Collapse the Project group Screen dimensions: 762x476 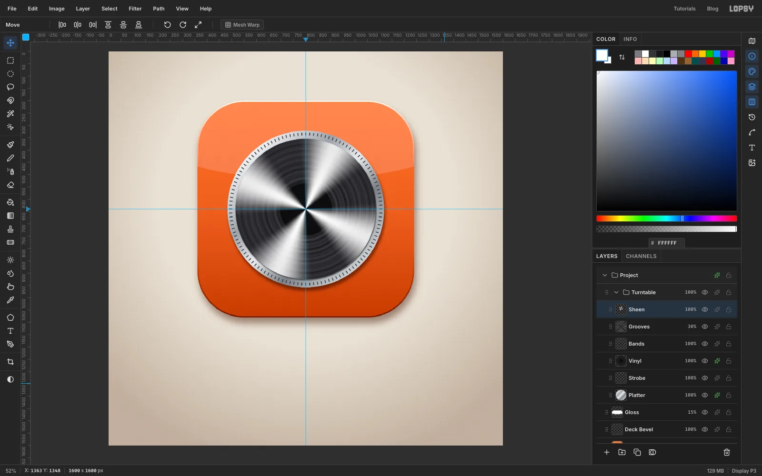tap(605, 275)
